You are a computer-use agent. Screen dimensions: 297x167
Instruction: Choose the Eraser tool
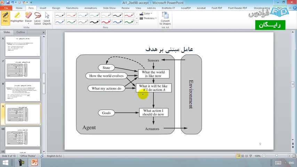(29, 18)
